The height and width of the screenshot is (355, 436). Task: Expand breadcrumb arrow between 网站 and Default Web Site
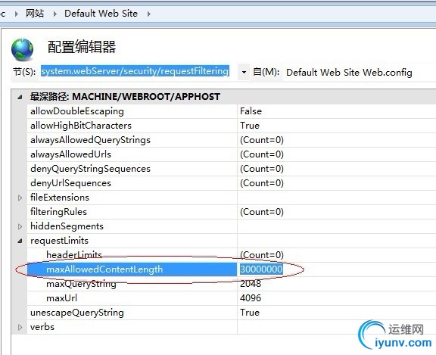point(54,14)
